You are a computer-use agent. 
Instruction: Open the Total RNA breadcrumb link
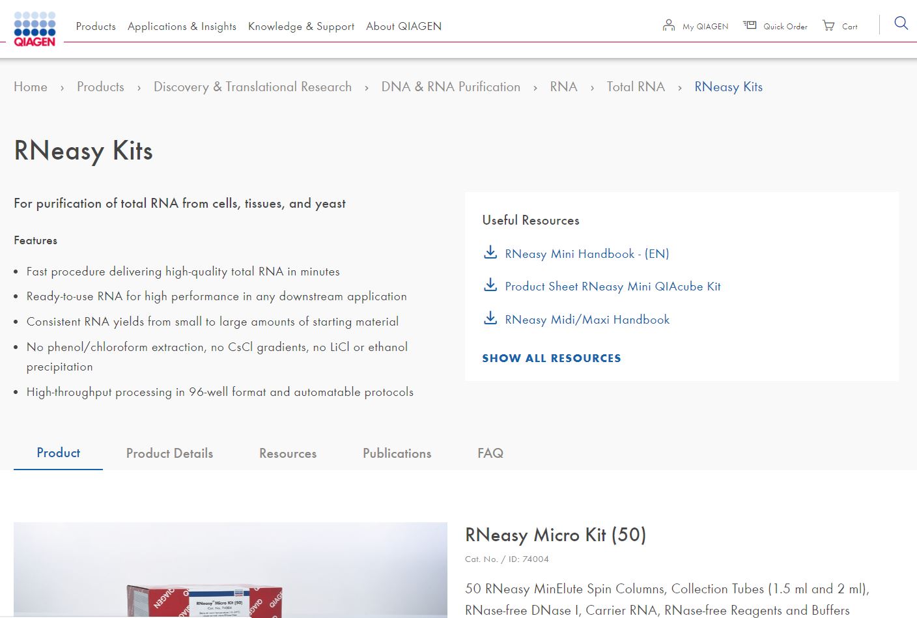[x=636, y=87]
